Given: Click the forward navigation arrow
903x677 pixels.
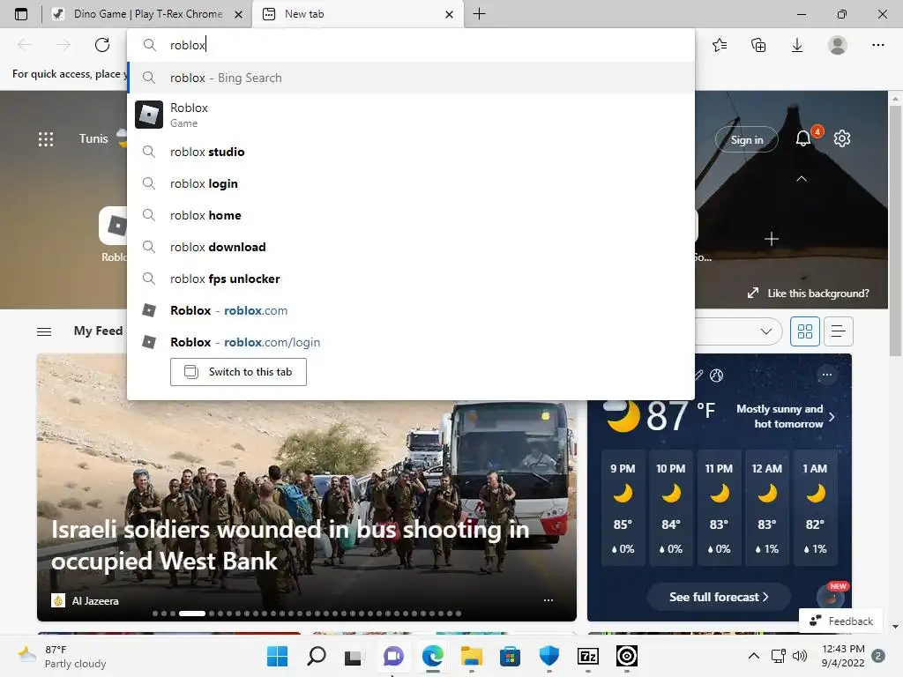Looking at the screenshot, I should click(63, 45).
